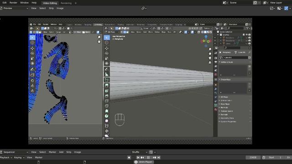Open the Render menu
The width and height of the screenshot is (292, 164).
tap(13, 3)
